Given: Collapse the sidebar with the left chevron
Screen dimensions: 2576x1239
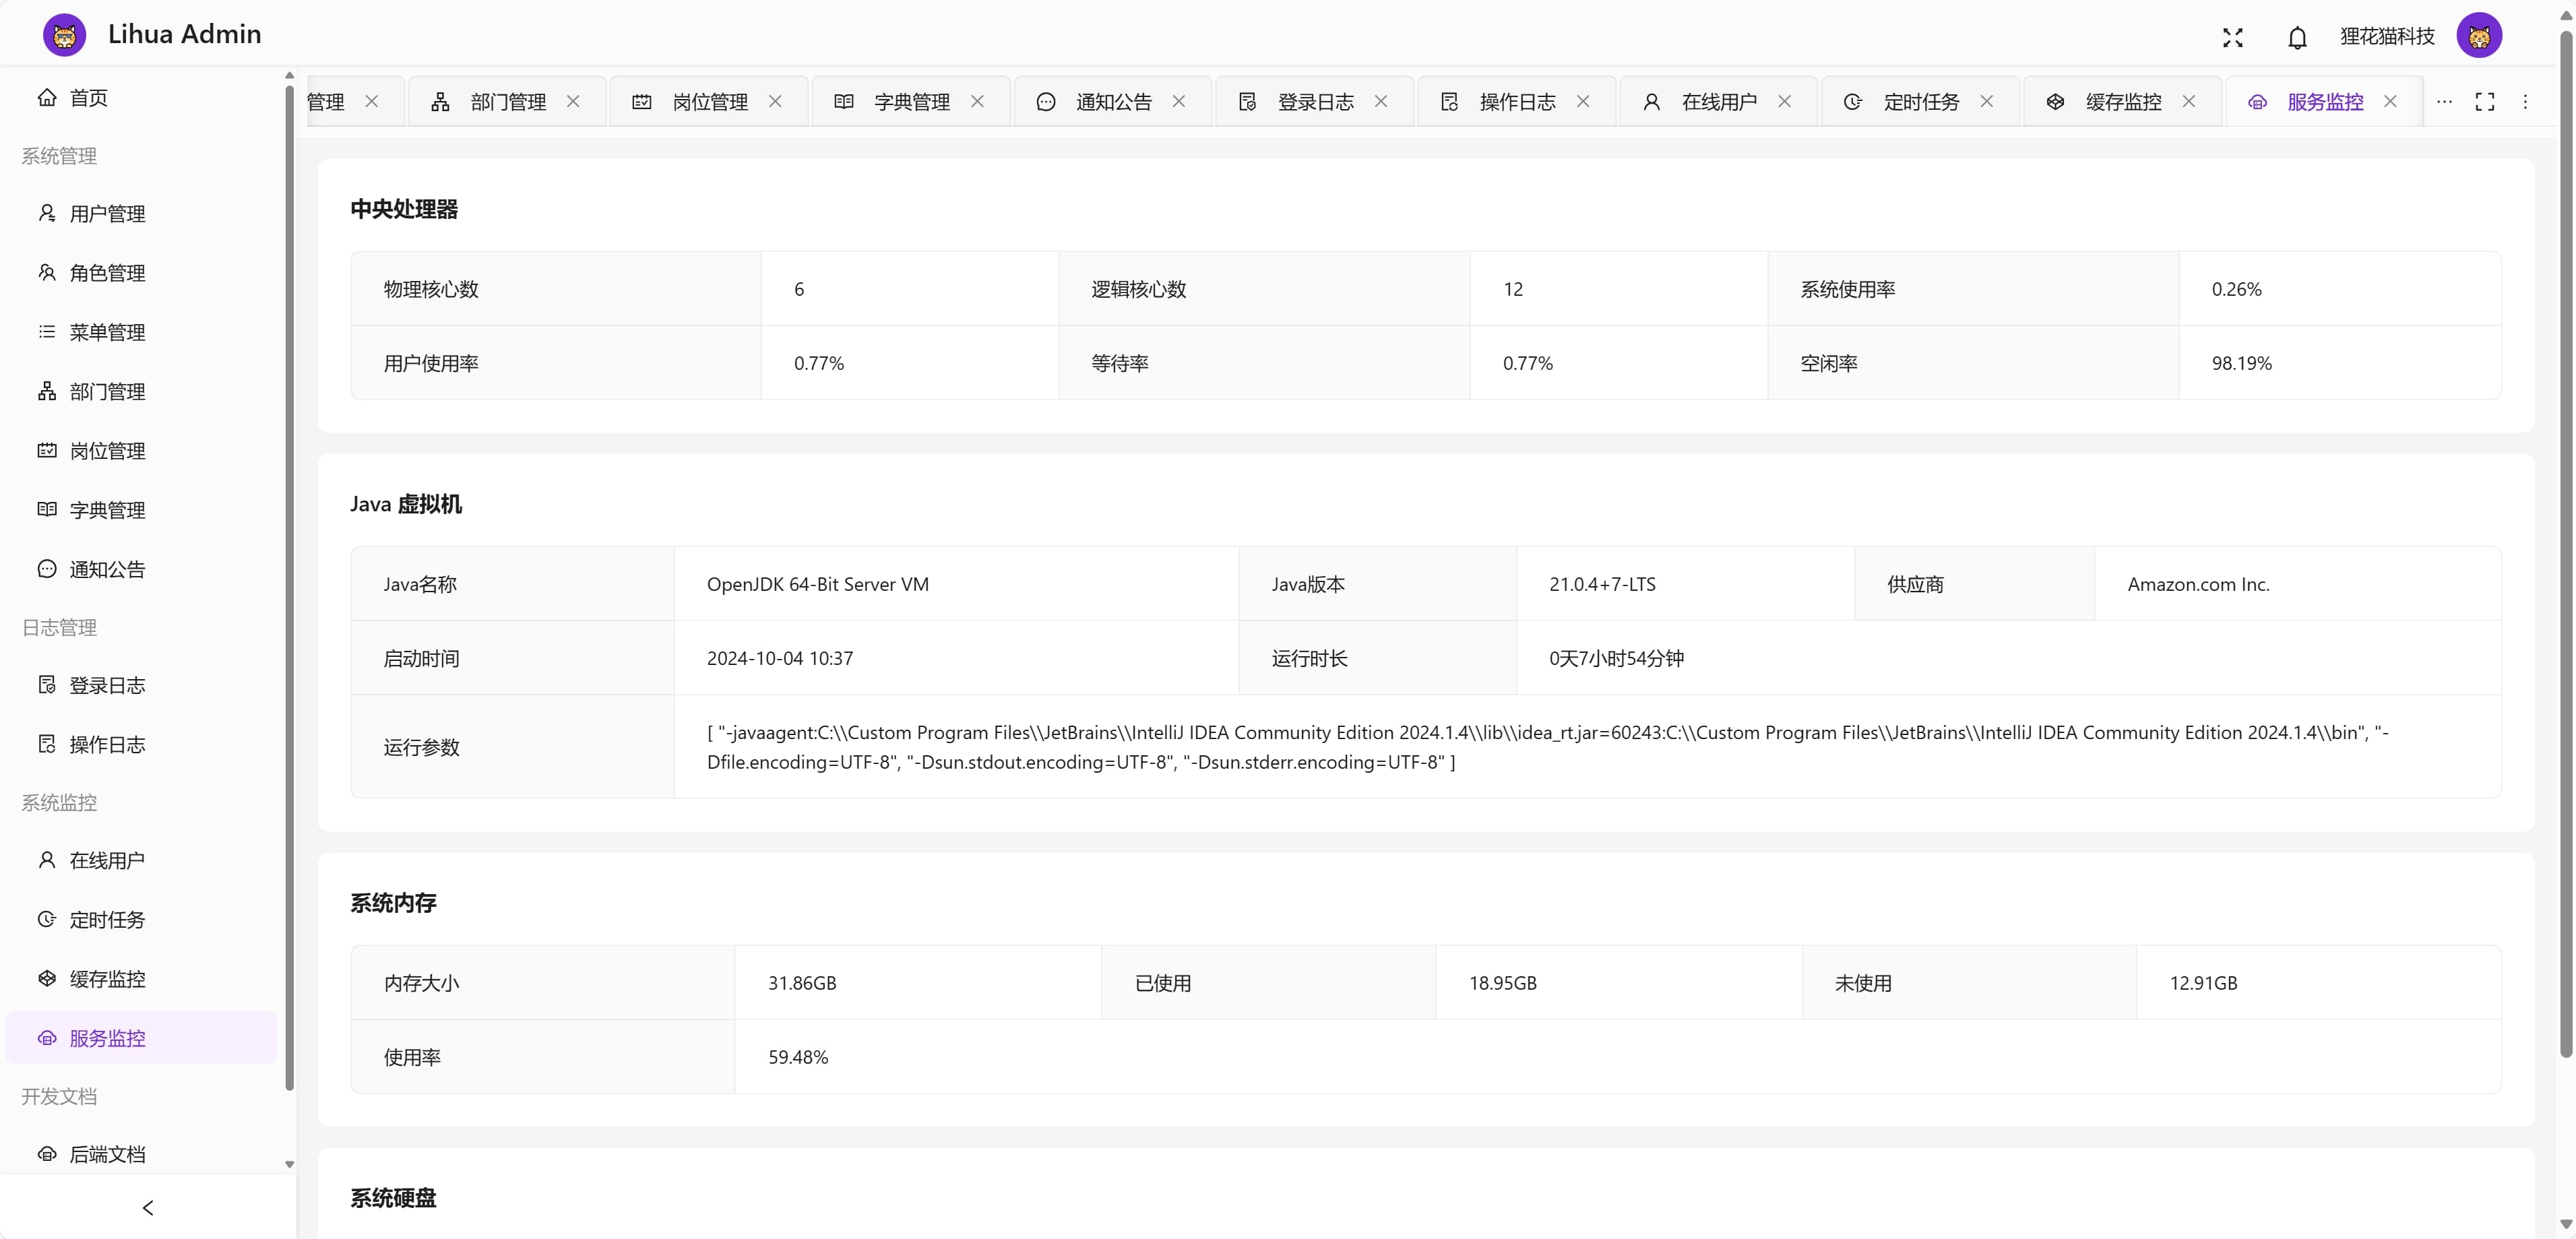Looking at the screenshot, I should point(148,1208).
